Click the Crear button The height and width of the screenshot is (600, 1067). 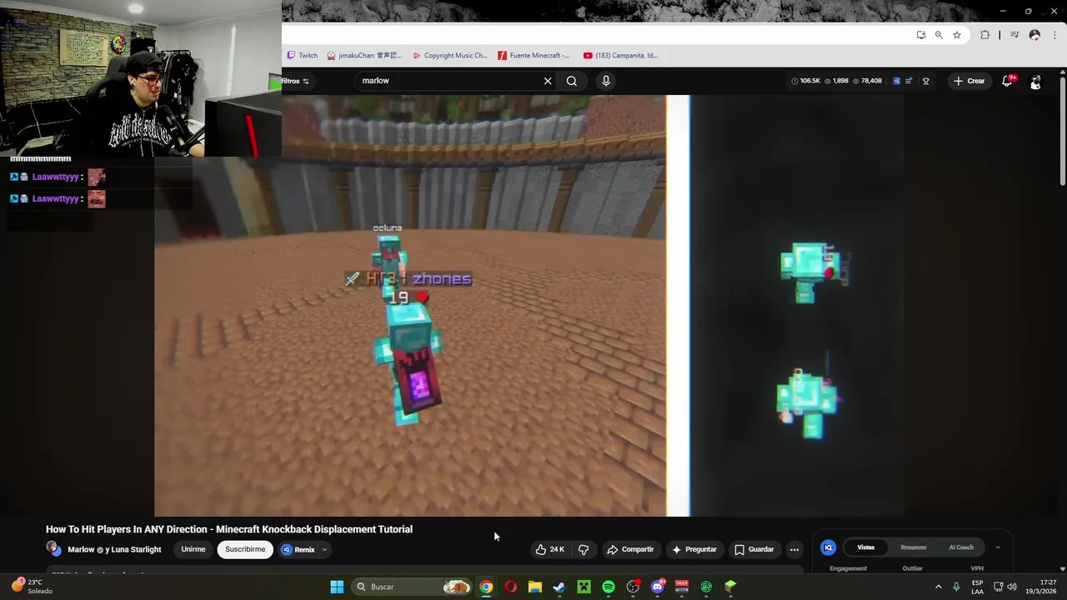[969, 81]
